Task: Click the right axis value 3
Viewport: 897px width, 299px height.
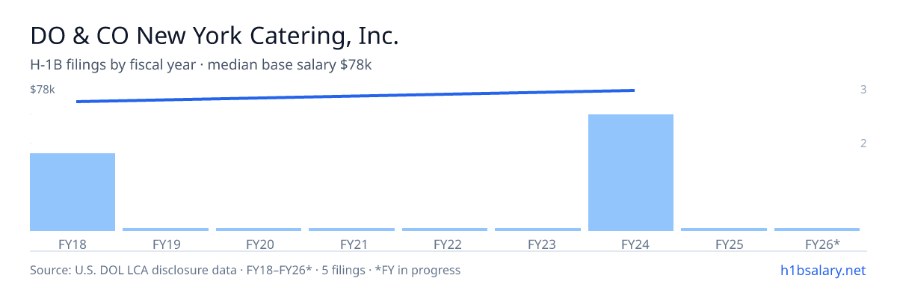Action: tap(863, 90)
